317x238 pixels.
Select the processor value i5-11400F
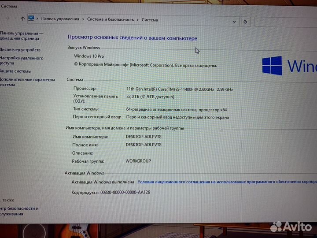180,89
